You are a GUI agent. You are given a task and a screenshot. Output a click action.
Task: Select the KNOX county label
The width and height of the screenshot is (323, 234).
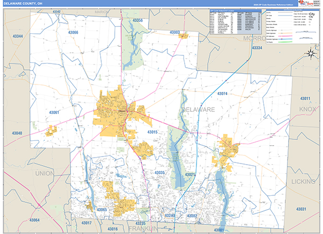pyautogui.click(x=309, y=109)
